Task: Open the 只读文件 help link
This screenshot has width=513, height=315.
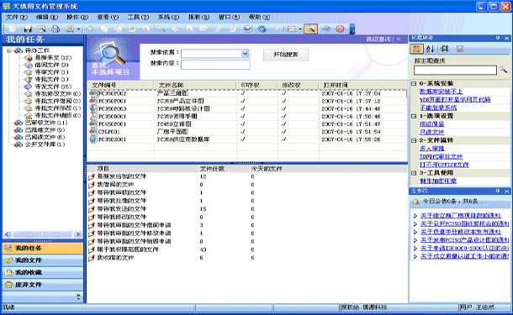Action: tap(432, 132)
